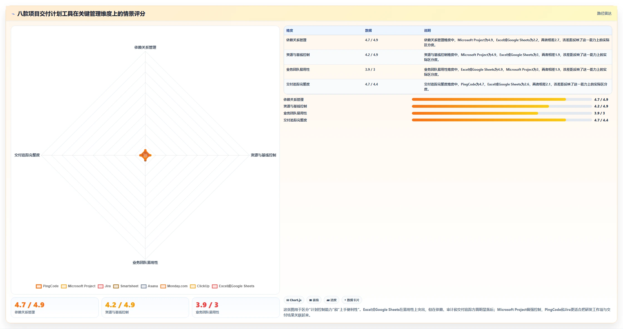
Task: Click the 交付追踪完整度 progress bar
Action: click(x=502, y=120)
